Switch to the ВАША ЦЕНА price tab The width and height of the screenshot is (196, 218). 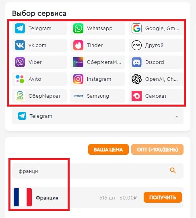[108, 150]
